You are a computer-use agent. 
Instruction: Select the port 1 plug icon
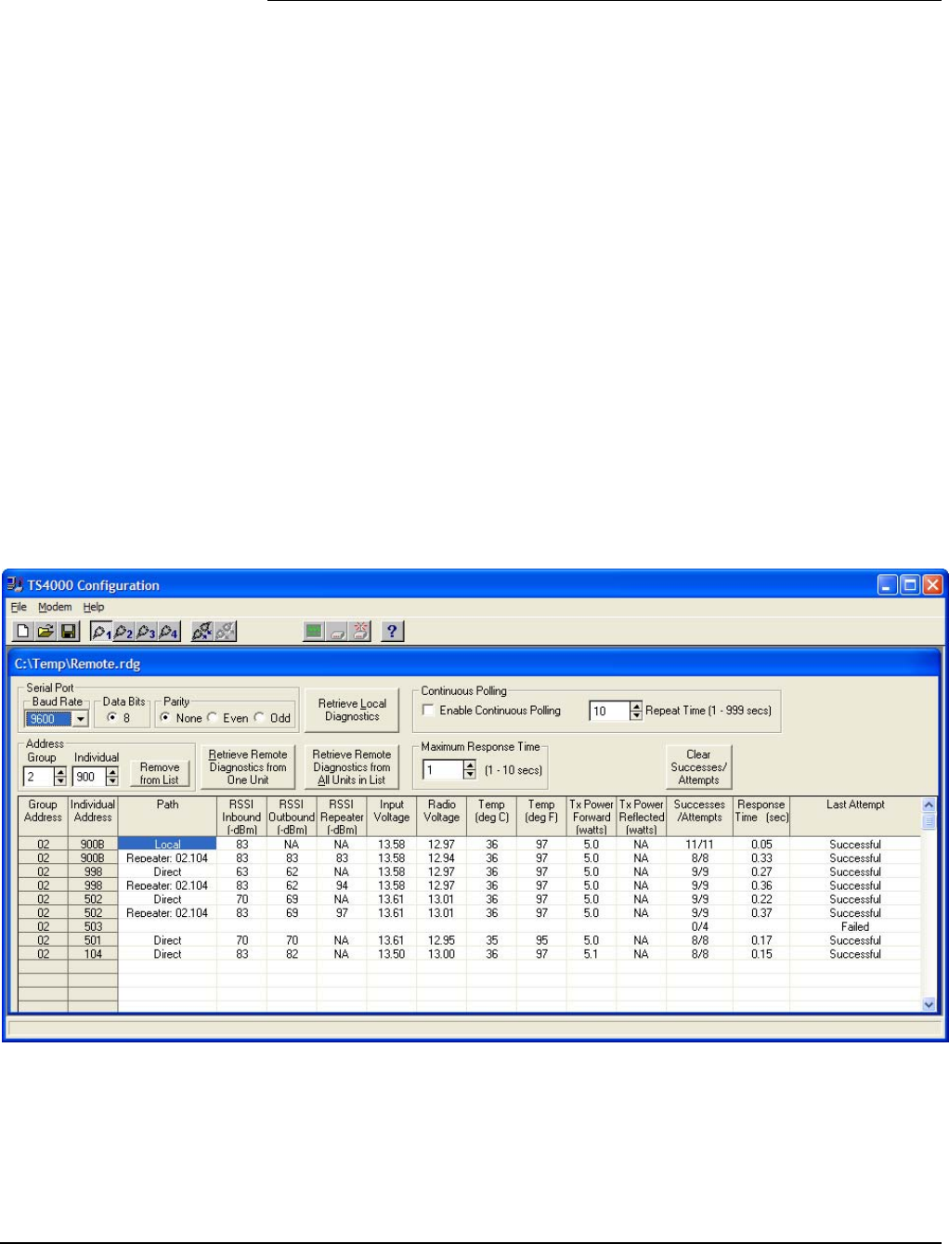coord(101,632)
